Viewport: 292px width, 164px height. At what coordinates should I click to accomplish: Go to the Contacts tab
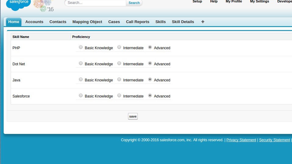pos(58,22)
